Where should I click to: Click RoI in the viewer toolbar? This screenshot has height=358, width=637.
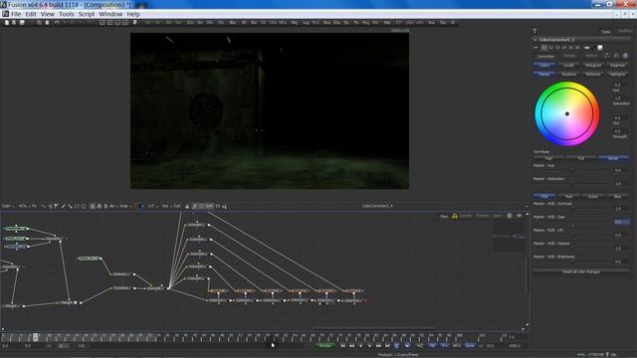(x=166, y=206)
